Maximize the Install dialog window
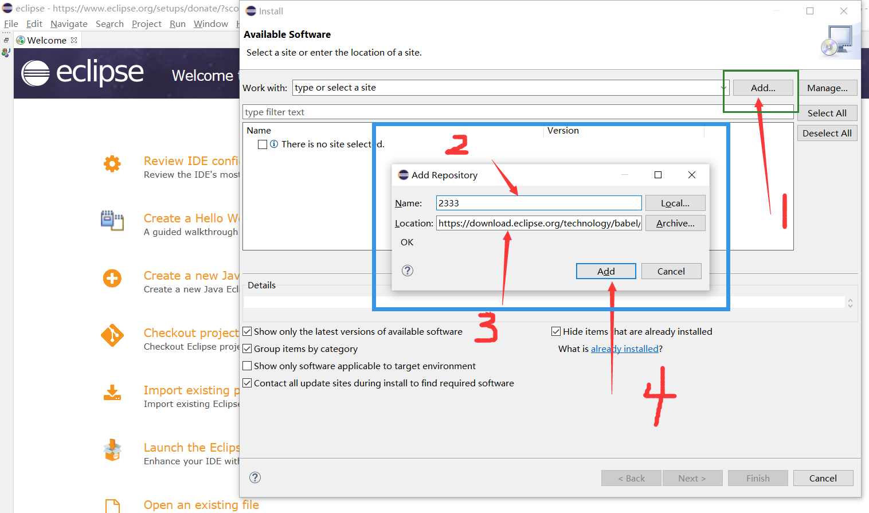 pyautogui.click(x=810, y=11)
